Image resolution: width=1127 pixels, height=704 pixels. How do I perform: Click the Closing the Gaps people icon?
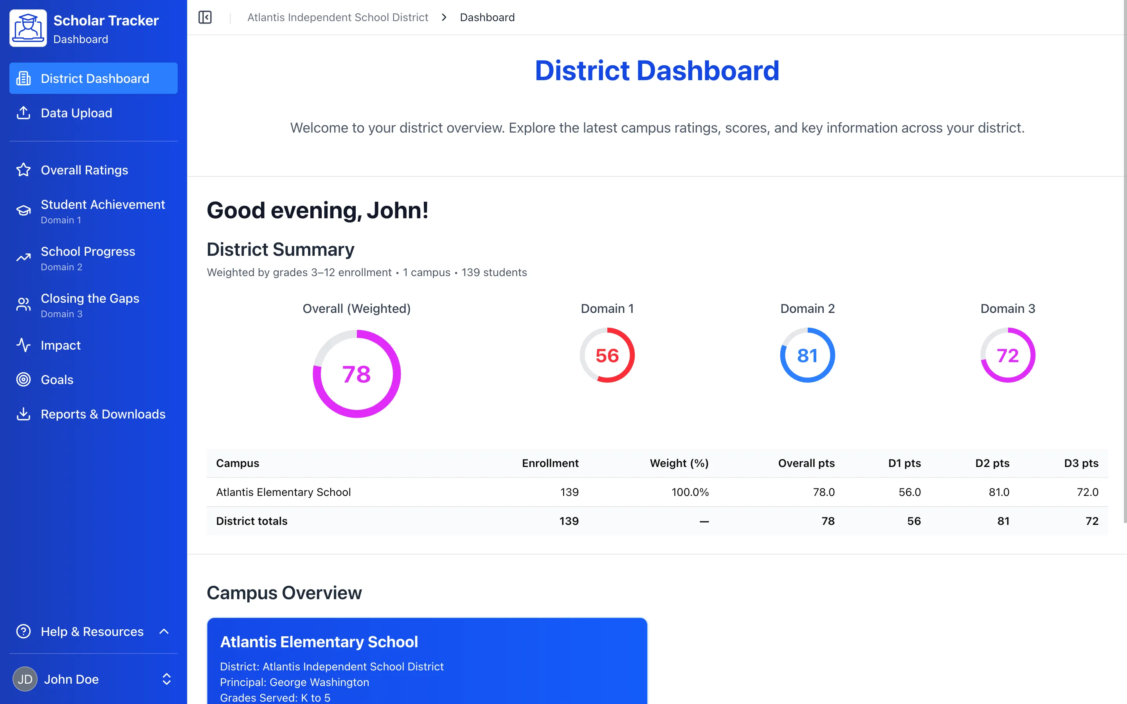click(x=23, y=305)
